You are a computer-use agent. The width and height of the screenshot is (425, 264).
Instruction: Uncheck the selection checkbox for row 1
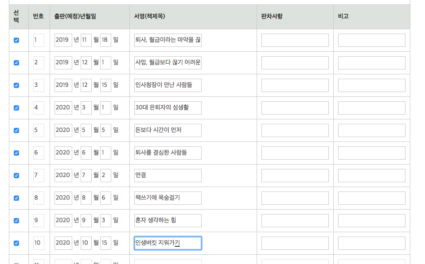(x=17, y=40)
